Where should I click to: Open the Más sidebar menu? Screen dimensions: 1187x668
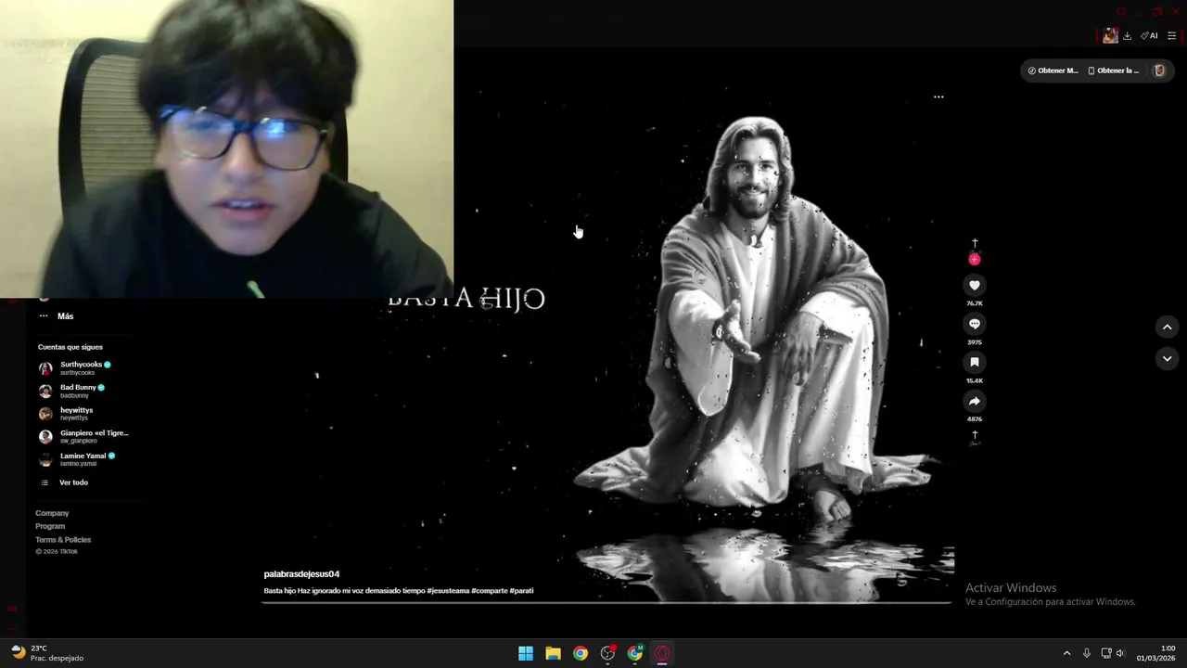[x=56, y=316]
